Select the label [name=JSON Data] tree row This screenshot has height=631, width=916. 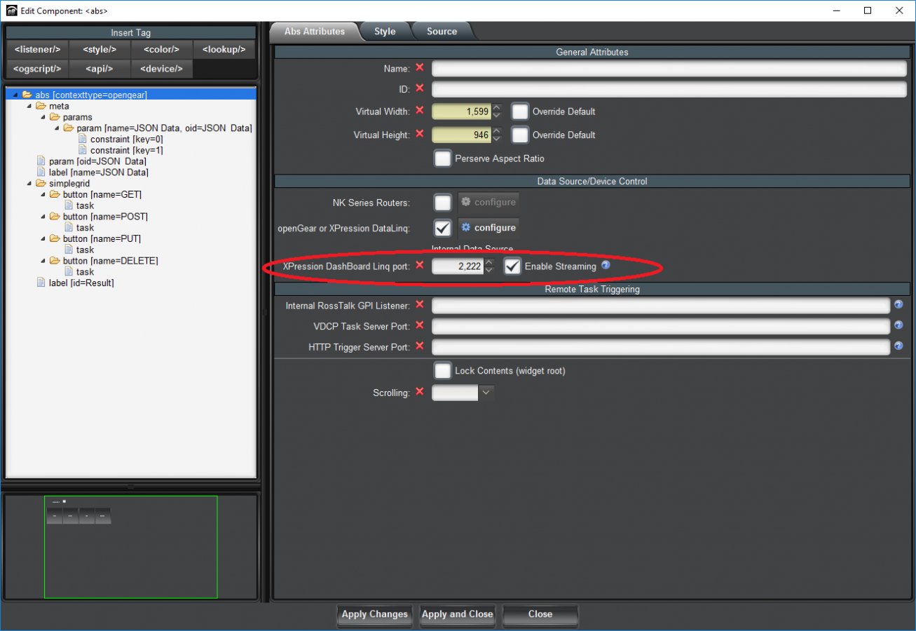[x=93, y=172]
